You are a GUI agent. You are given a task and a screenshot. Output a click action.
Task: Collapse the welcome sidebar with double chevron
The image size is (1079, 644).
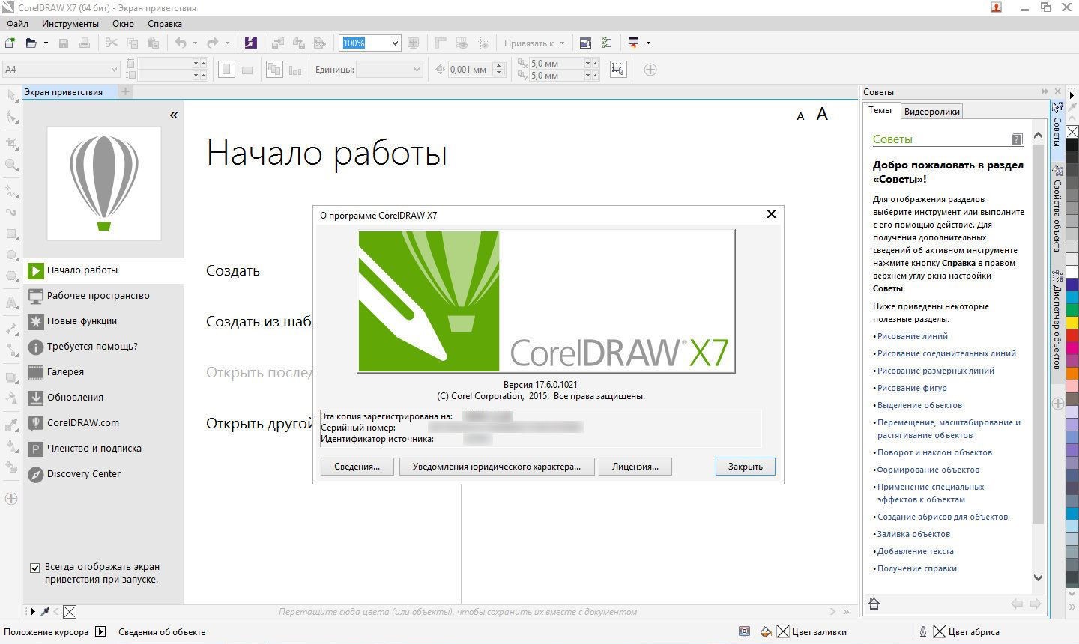click(174, 115)
